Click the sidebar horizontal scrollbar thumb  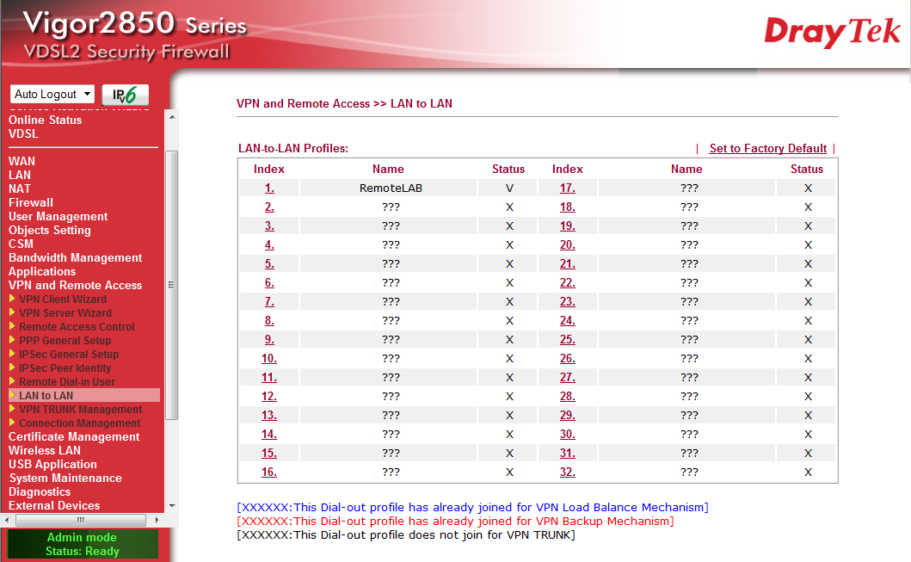(x=81, y=520)
